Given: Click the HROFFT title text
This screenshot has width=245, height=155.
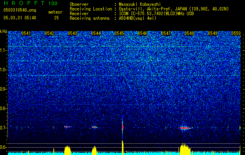Looking at the screenshot, I should [24, 3].
